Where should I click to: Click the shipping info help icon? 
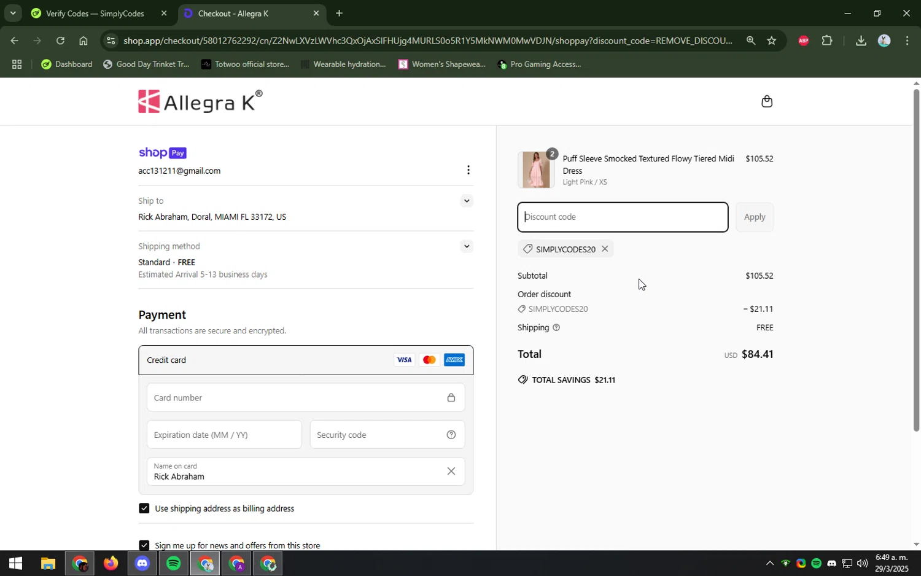[556, 328]
